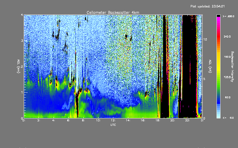238x148 pixels.
Task: Click the 'Backscatter Intensity' colorbar label
Action: [x=232, y=67]
